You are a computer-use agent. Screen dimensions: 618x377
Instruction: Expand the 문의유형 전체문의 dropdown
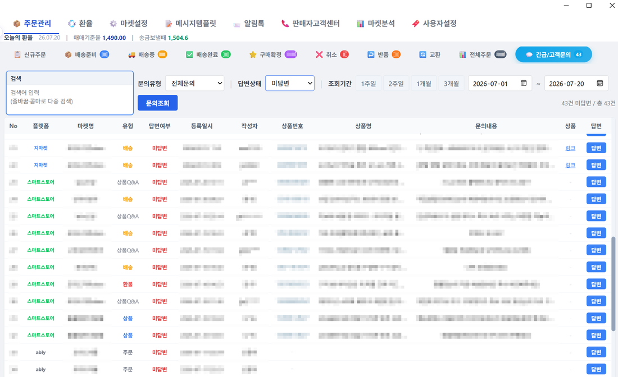(x=195, y=84)
